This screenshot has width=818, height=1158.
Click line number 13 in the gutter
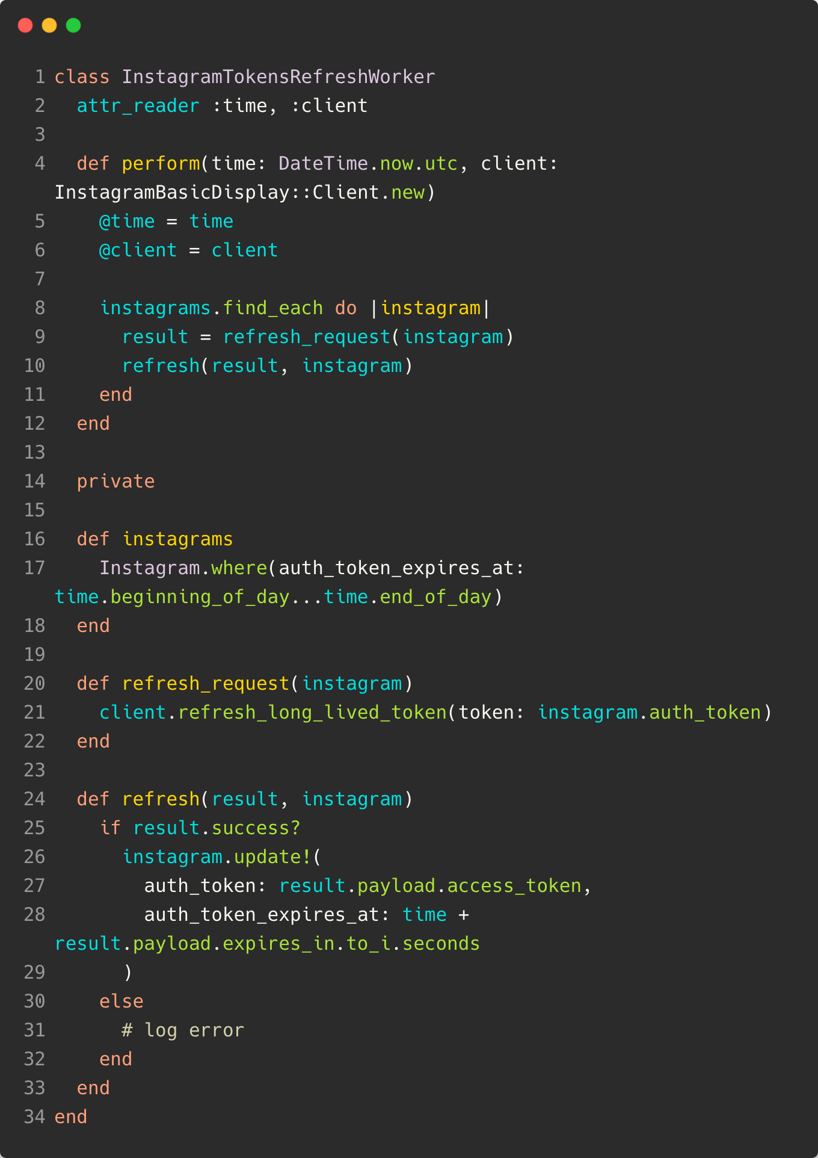tap(34, 453)
